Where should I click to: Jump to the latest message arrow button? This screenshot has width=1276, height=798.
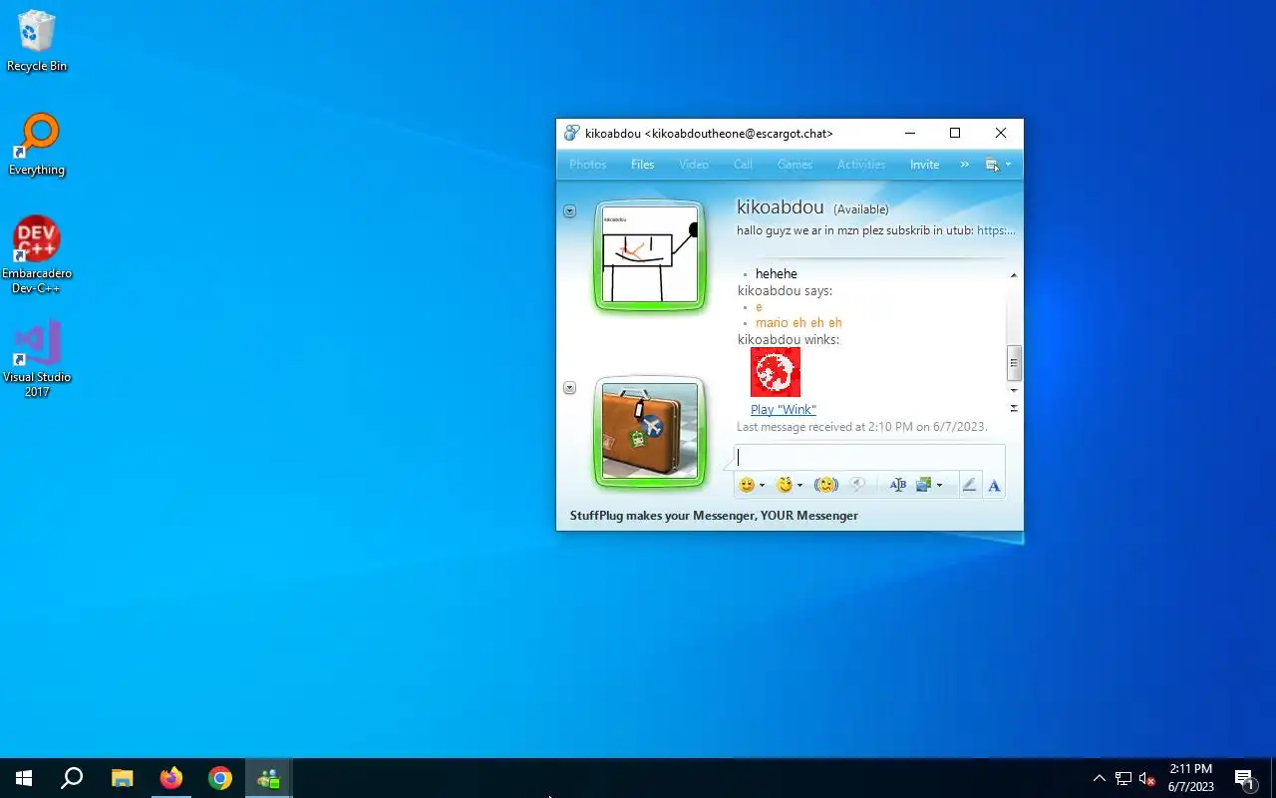(x=1014, y=408)
